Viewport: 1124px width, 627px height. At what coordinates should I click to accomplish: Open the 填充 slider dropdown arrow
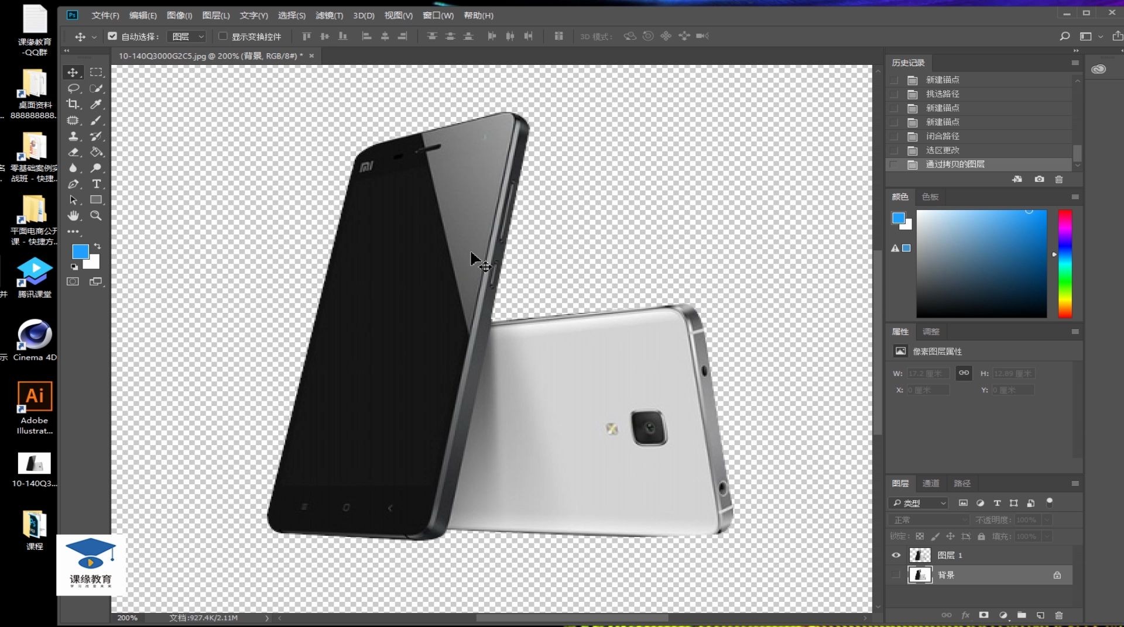(1047, 536)
